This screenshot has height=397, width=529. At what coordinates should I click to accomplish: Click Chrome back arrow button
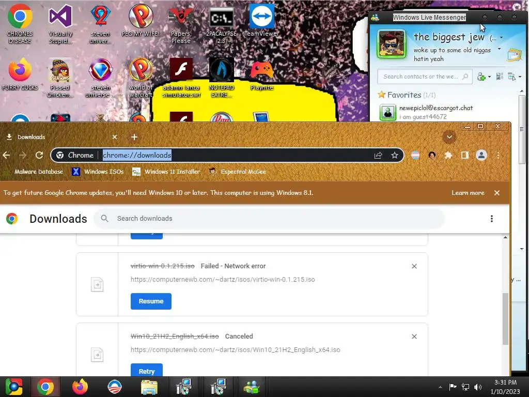[x=6, y=155]
